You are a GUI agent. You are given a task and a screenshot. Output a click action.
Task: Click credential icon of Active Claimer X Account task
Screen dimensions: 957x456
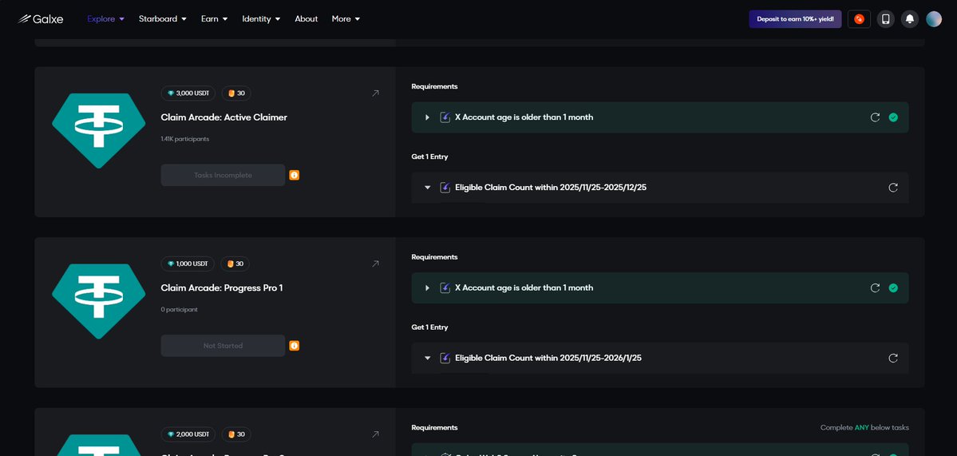[x=445, y=117]
